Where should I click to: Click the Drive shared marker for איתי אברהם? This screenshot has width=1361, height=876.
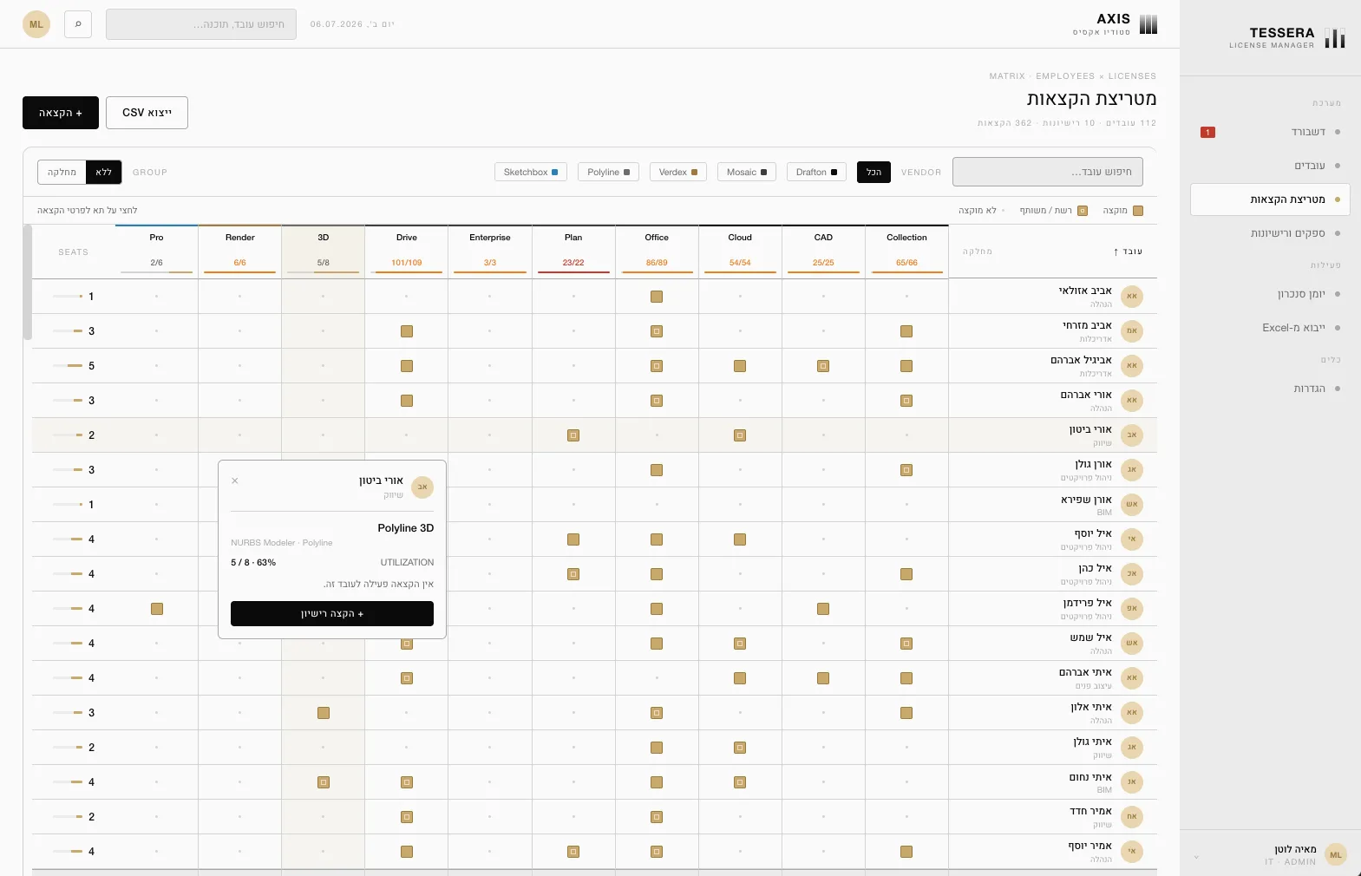[407, 678]
